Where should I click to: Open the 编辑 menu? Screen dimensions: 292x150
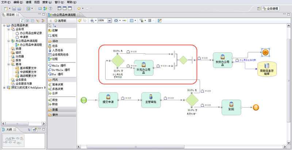[19, 2]
